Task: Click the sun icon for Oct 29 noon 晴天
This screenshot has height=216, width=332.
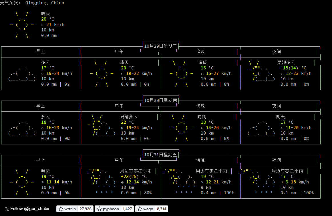Action: tap(102, 74)
